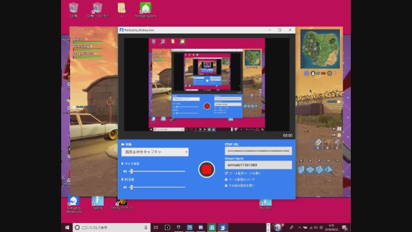The image size is (412, 232).
Task: Open the capture source dropdown
Action: (154, 152)
